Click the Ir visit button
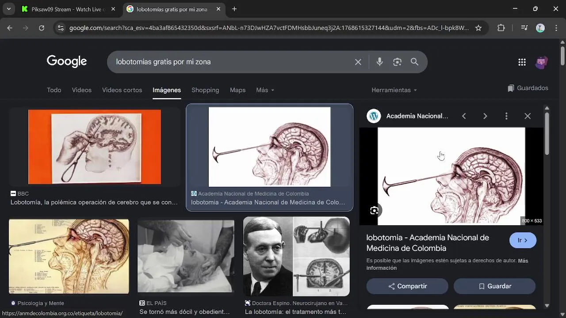 click(523, 240)
